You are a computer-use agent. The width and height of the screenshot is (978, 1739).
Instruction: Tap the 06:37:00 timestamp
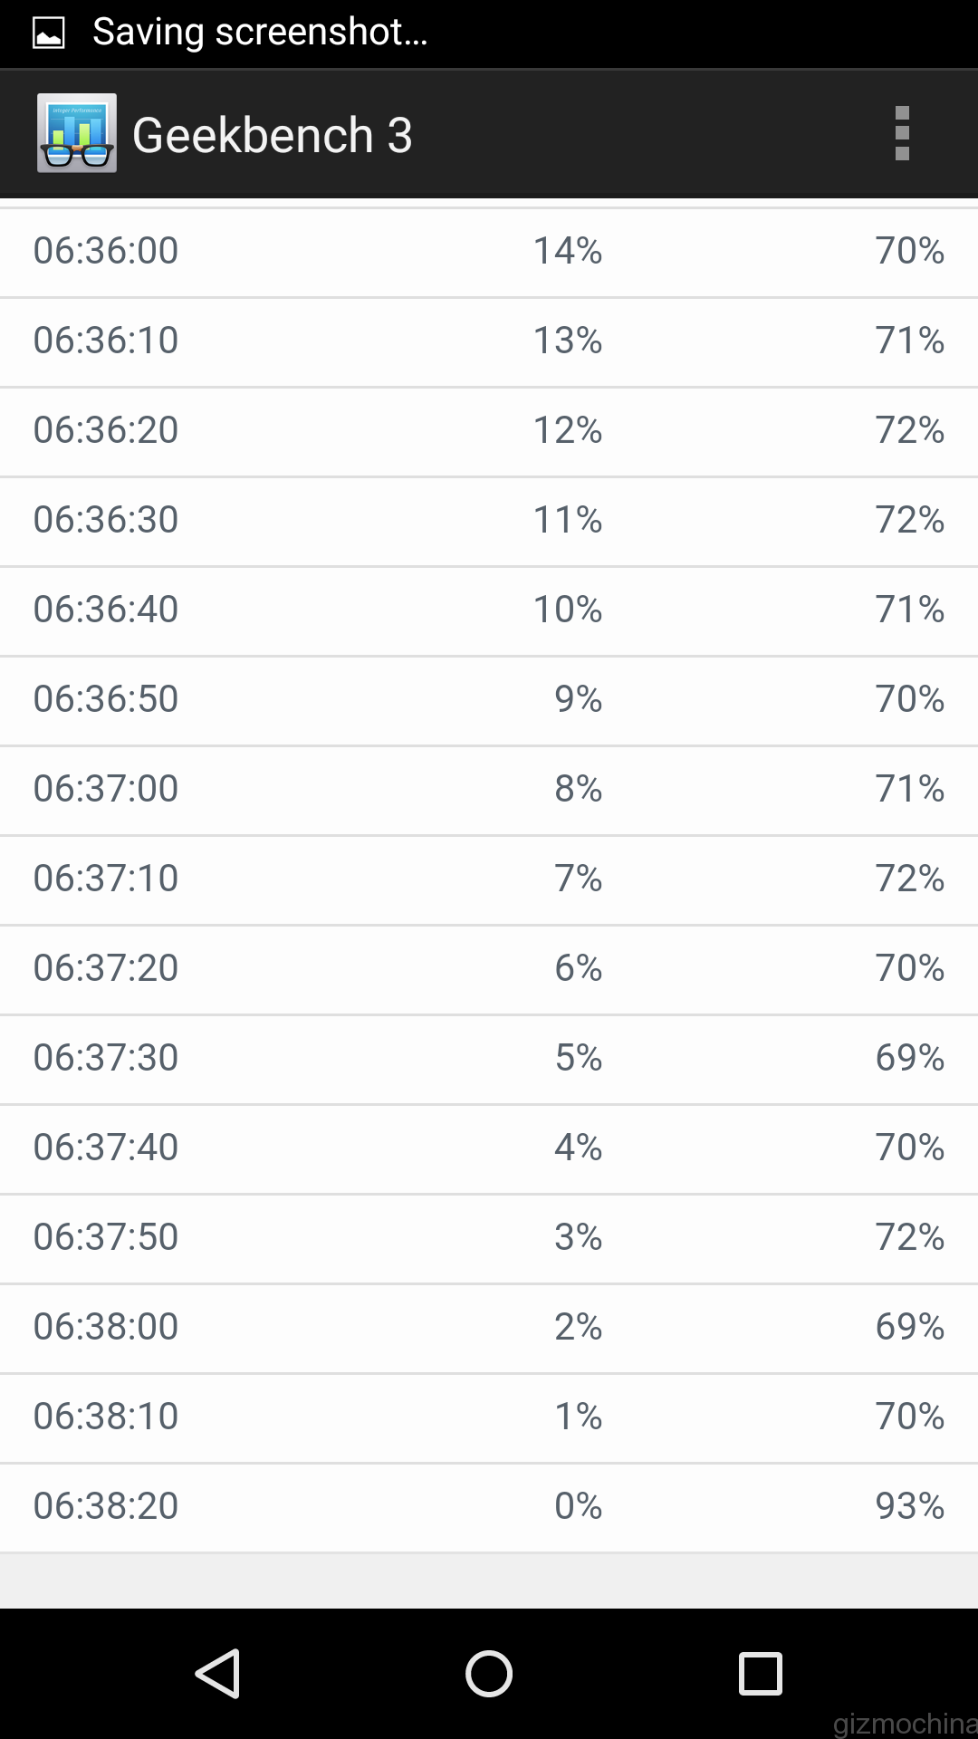click(x=106, y=789)
